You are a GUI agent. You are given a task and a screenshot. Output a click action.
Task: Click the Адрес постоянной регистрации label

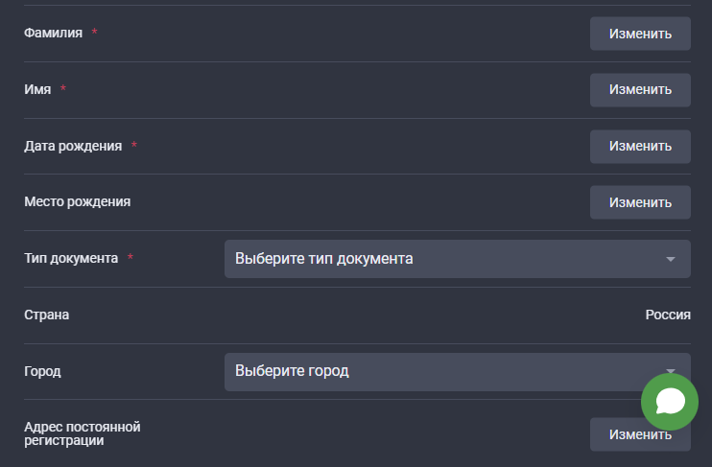tap(83, 433)
